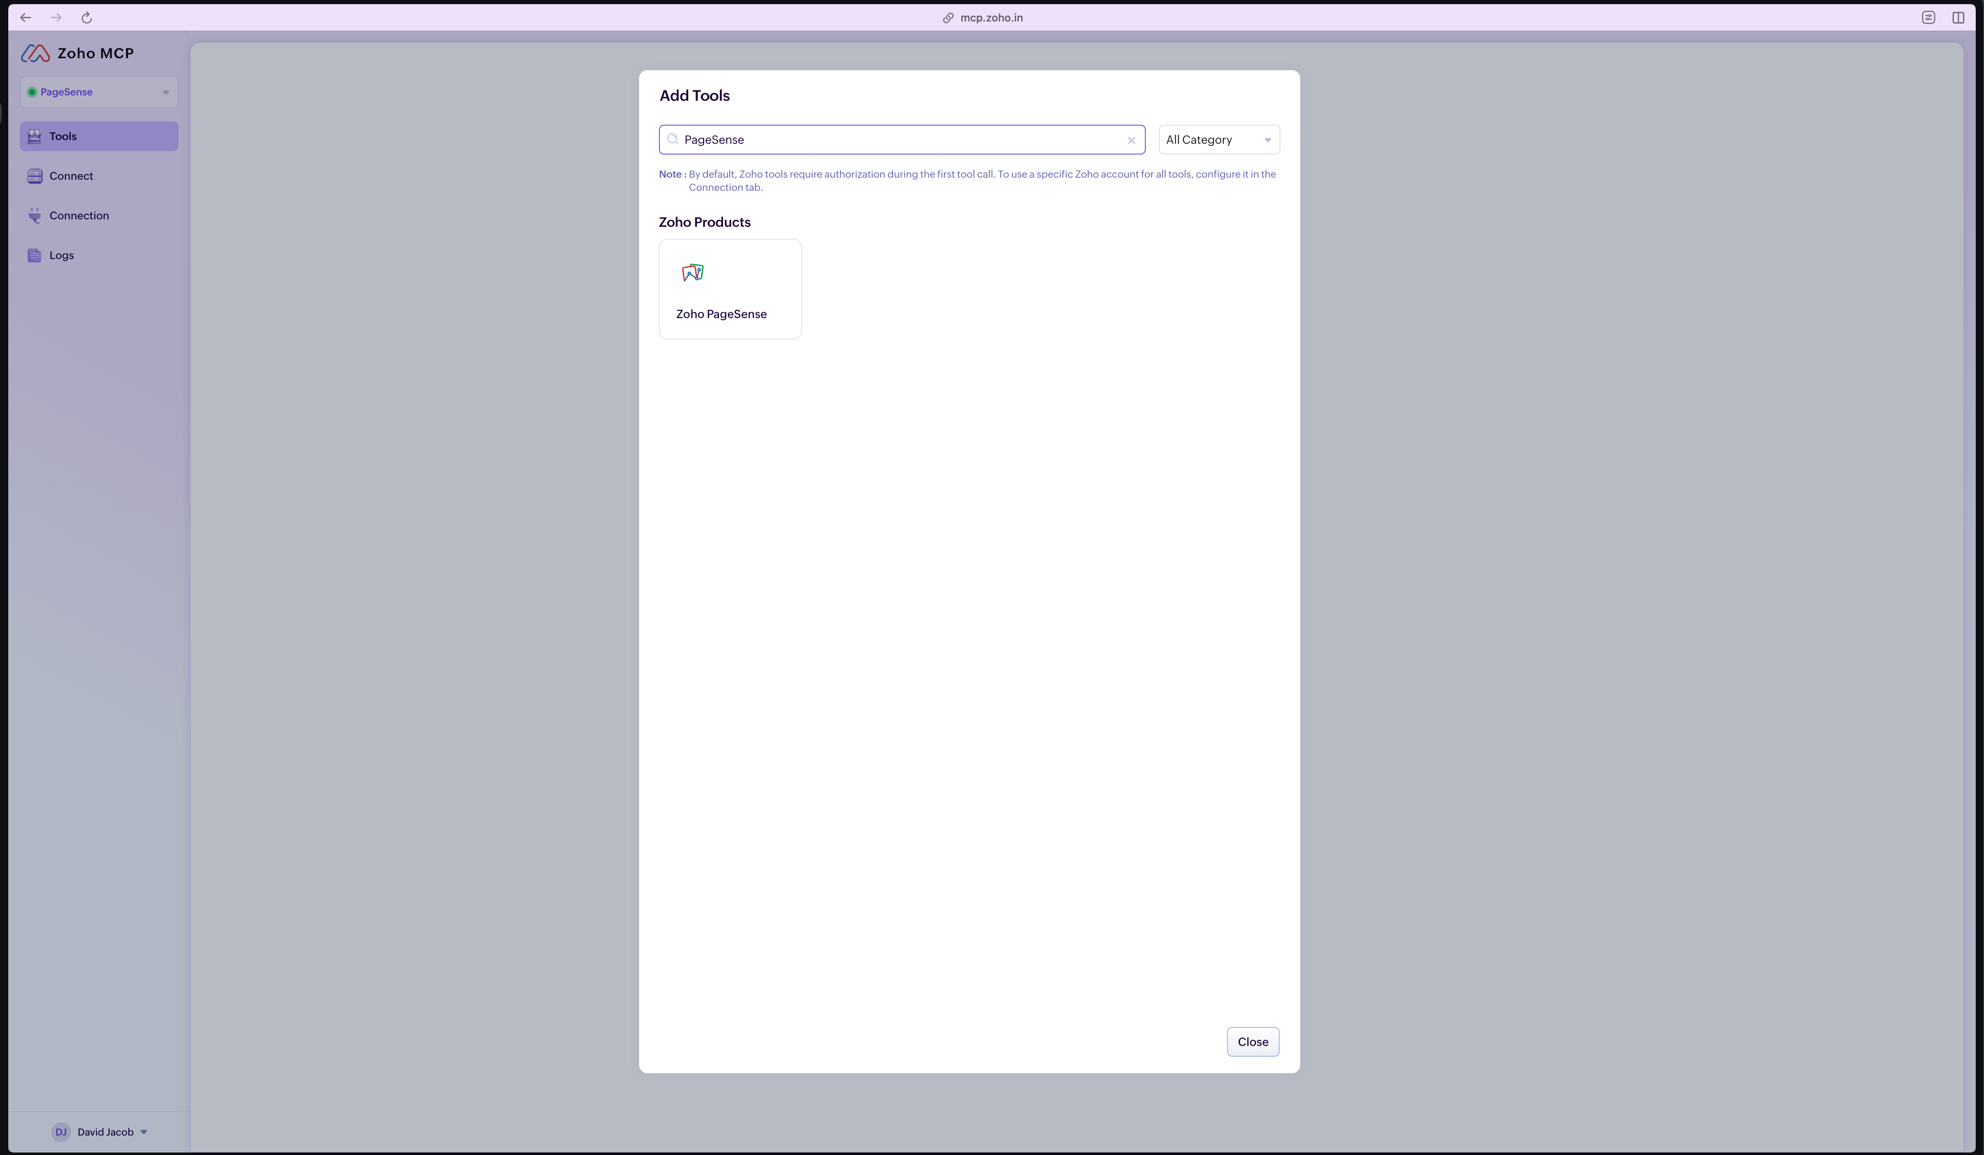Clear the search text with X icon
This screenshot has width=1984, height=1155.
pyautogui.click(x=1131, y=140)
